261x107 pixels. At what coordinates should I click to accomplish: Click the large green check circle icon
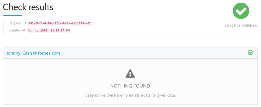[x=241, y=11]
